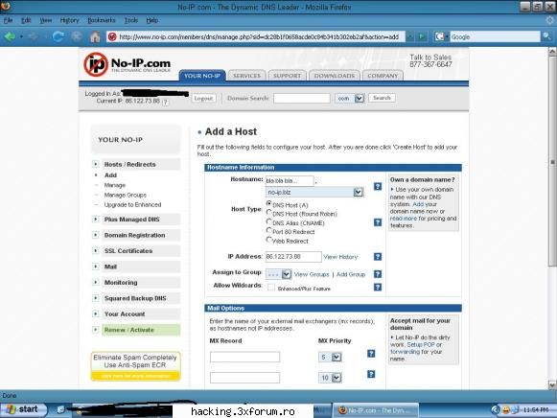The height and width of the screenshot is (418, 557).
Task: Click the No-IP site favicon in address bar
Action: [x=112, y=36]
